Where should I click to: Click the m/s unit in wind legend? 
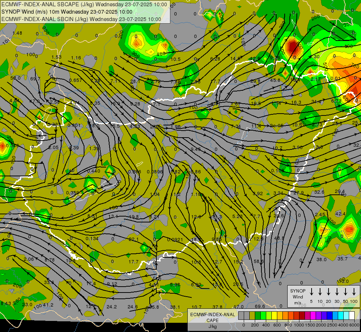pyautogui.click(x=298, y=303)
